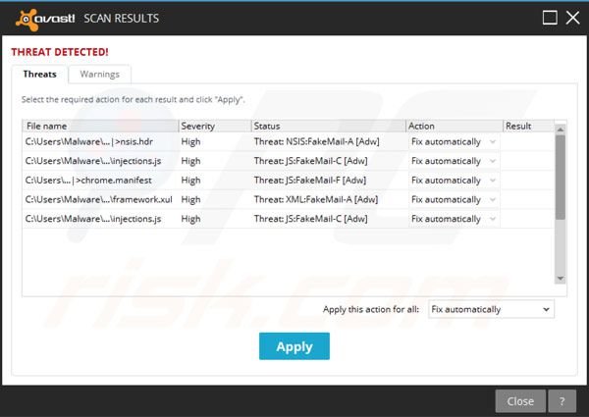Open action dropdown for chrome.manifest row
This screenshot has height=417, width=589.
pyautogui.click(x=454, y=181)
